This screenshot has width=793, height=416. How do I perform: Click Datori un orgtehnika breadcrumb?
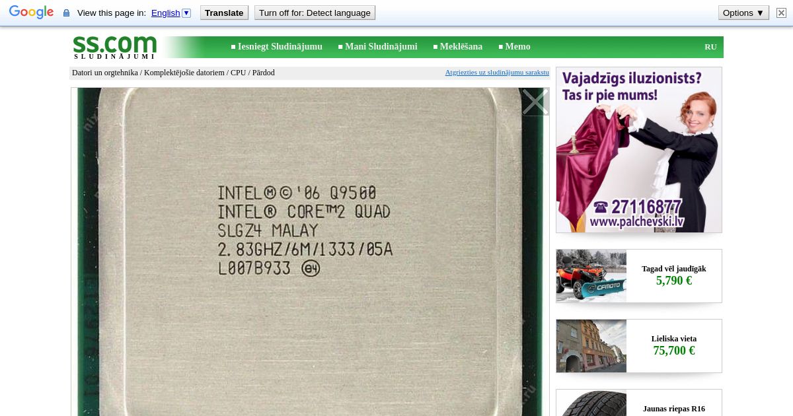(105, 73)
